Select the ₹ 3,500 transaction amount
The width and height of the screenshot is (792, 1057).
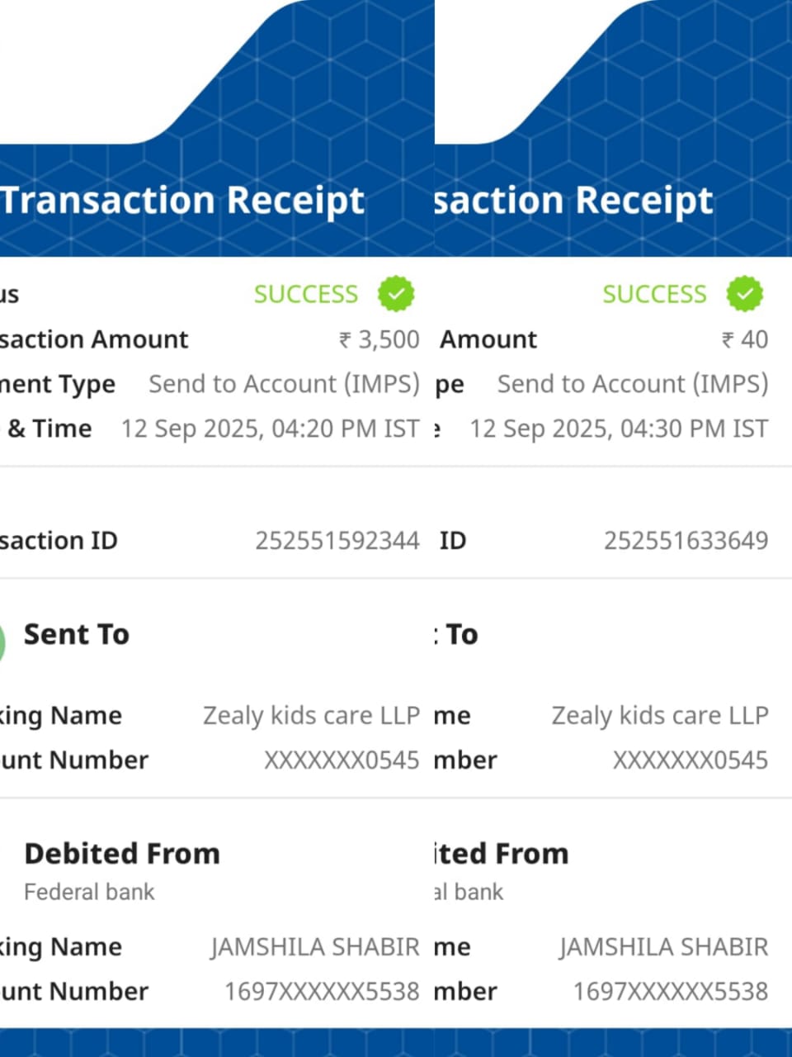click(379, 339)
